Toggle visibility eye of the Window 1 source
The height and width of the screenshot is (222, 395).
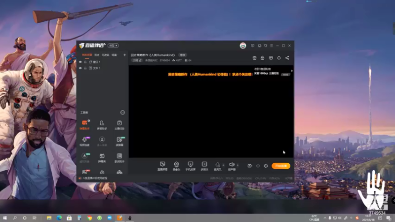(80, 62)
